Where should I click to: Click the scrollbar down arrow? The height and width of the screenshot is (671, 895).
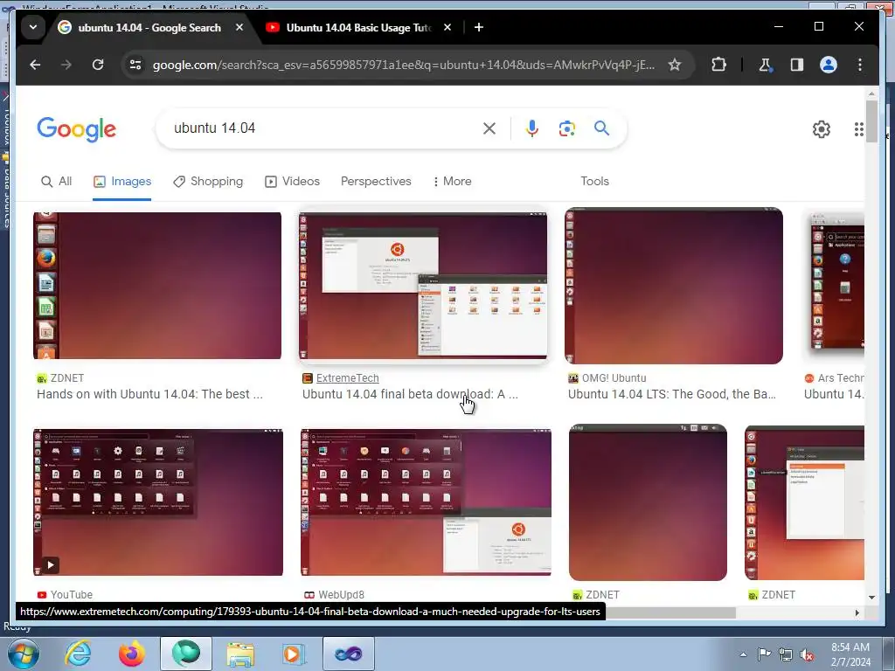(x=871, y=598)
